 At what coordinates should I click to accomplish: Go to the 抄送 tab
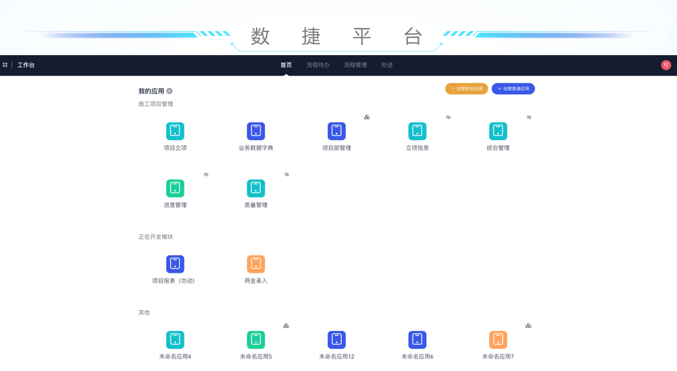click(387, 65)
